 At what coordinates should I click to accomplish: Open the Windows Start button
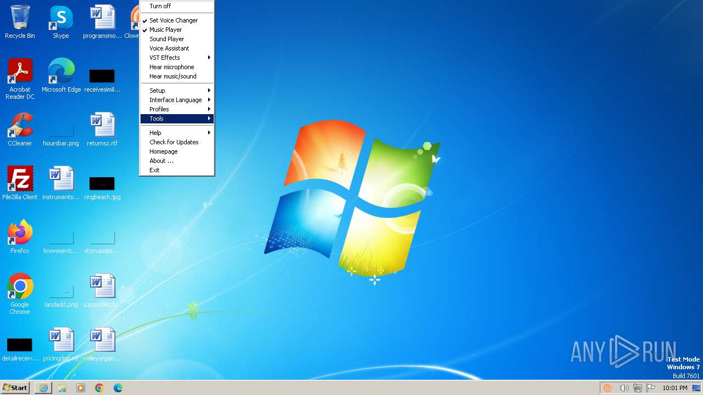pos(15,388)
